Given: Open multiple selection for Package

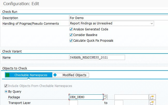Looking at the screenshot, I should coord(152,97).
